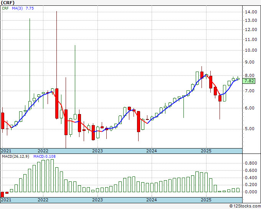Click 2024 on the price chart timeline

tap(152, 151)
